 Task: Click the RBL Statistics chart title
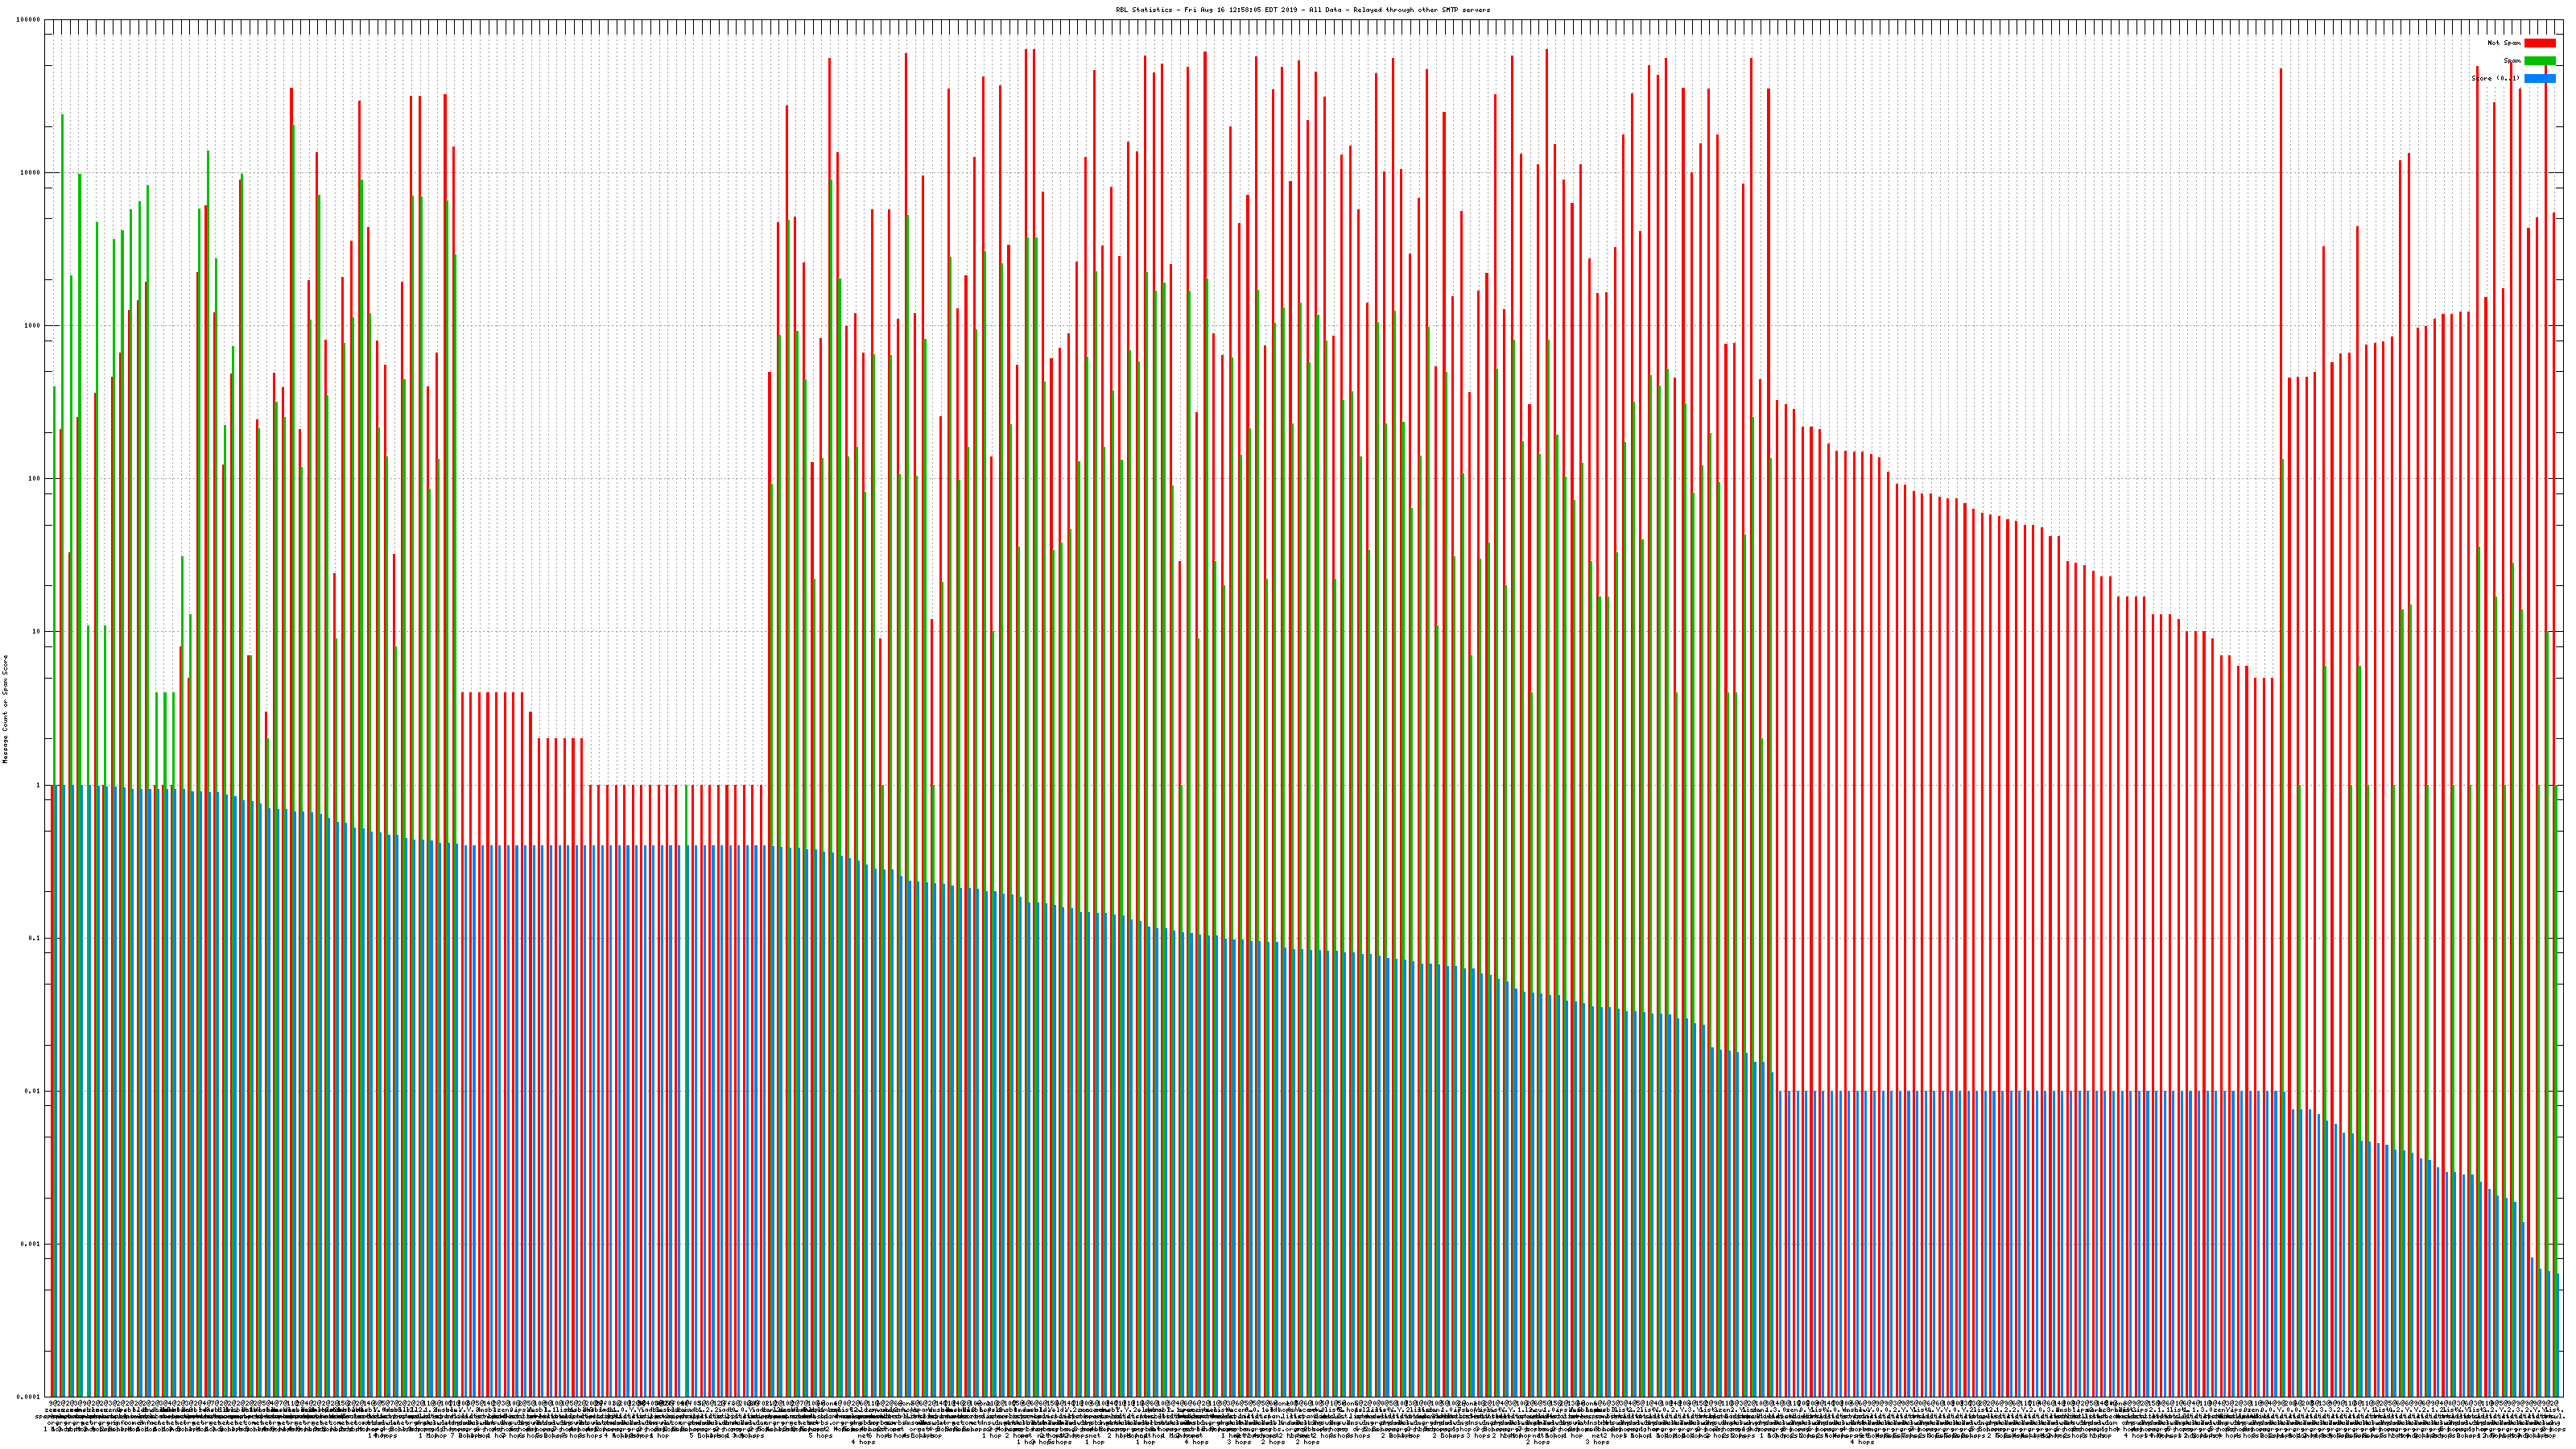(x=1302, y=10)
